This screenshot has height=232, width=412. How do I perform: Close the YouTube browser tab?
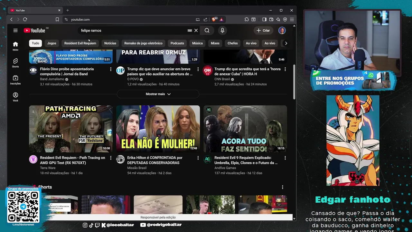tap(59, 10)
